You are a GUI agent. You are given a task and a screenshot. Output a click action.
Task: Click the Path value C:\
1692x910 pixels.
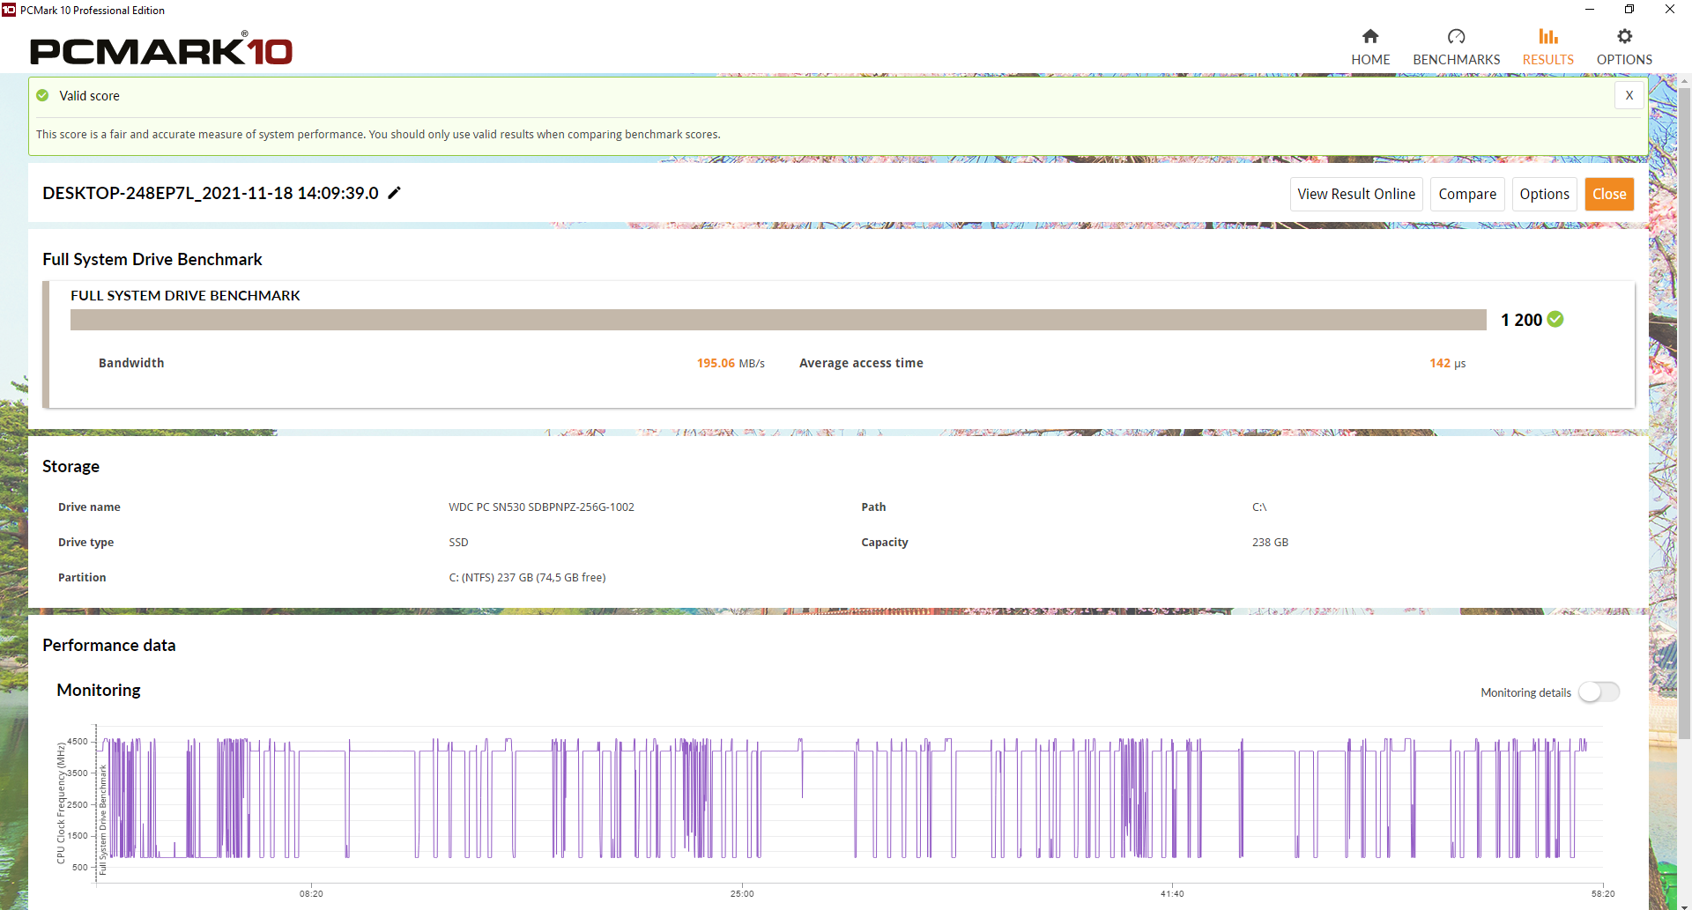coord(1259,507)
